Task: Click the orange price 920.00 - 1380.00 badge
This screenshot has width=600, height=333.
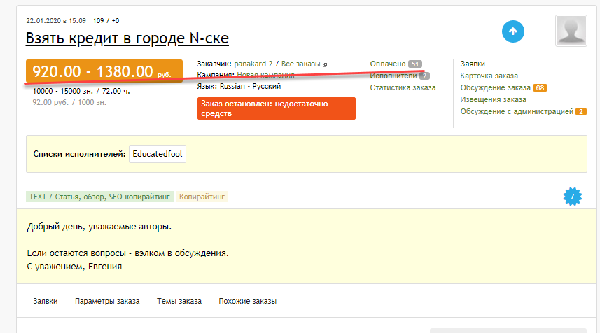Action: (104, 71)
